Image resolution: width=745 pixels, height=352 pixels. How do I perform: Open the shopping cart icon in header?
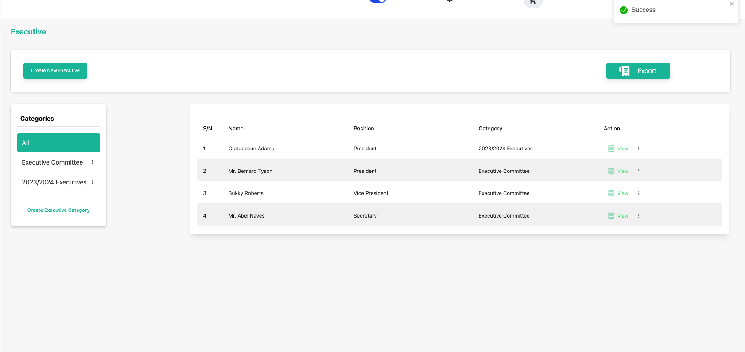[x=533, y=2]
